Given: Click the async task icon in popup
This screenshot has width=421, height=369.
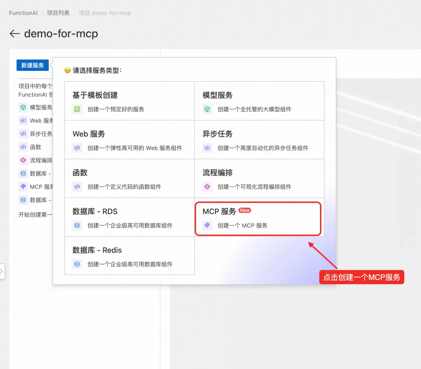Looking at the screenshot, I should (207, 148).
